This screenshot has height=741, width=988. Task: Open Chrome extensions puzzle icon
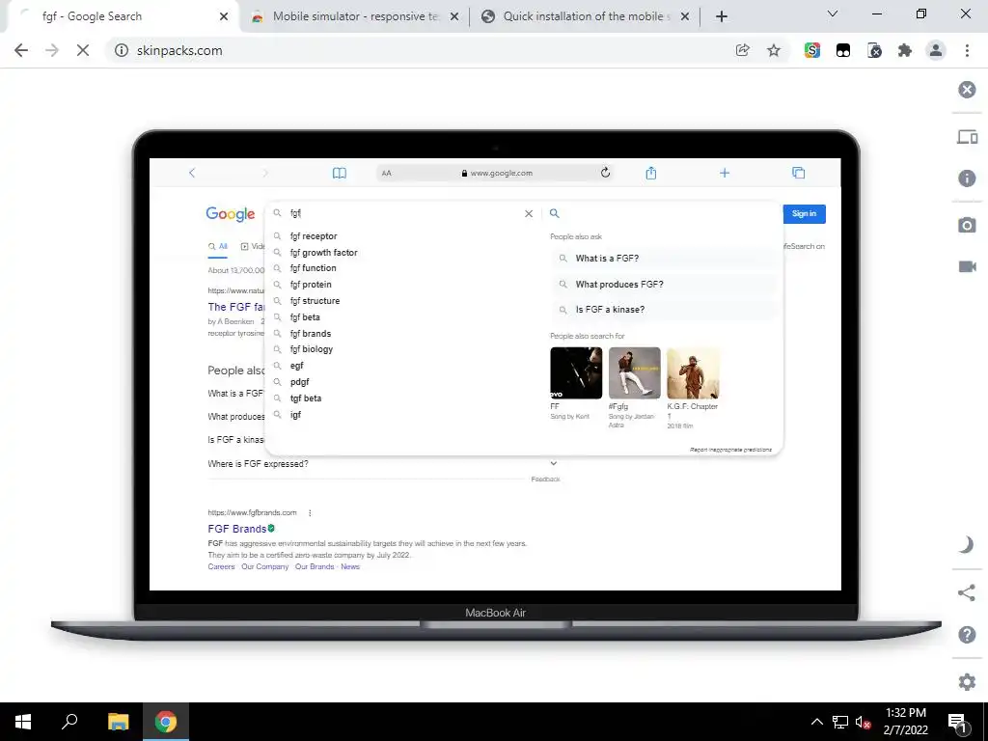[905, 50]
